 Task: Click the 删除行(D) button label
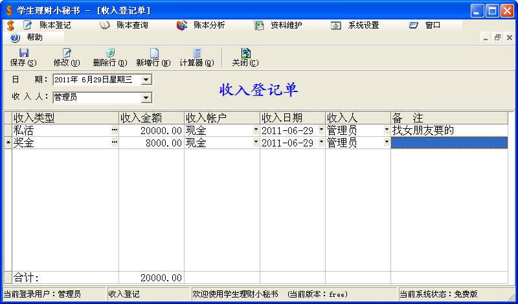[110, 62]
